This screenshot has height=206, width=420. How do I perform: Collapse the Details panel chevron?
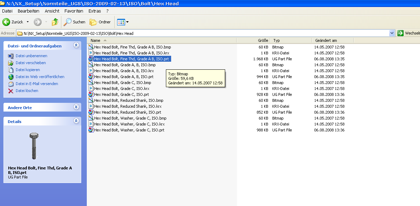point(76,121)
